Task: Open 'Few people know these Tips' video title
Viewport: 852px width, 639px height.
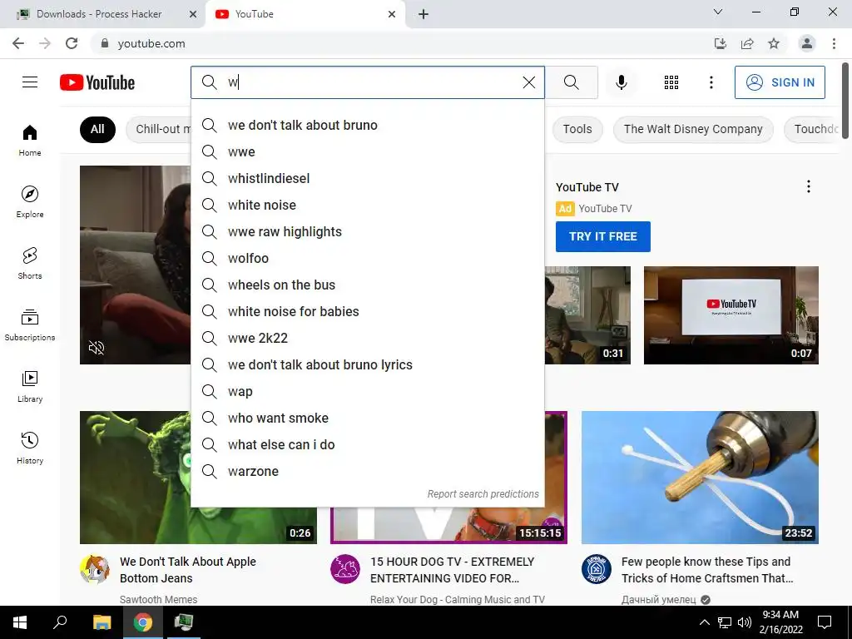Action: 707,570
